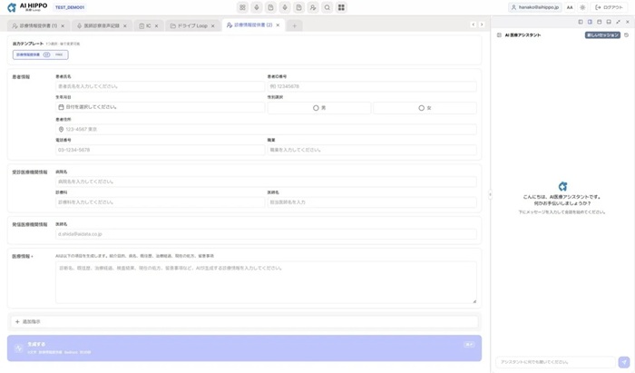Click the AI HIPPO logo

tap(27, 7)
